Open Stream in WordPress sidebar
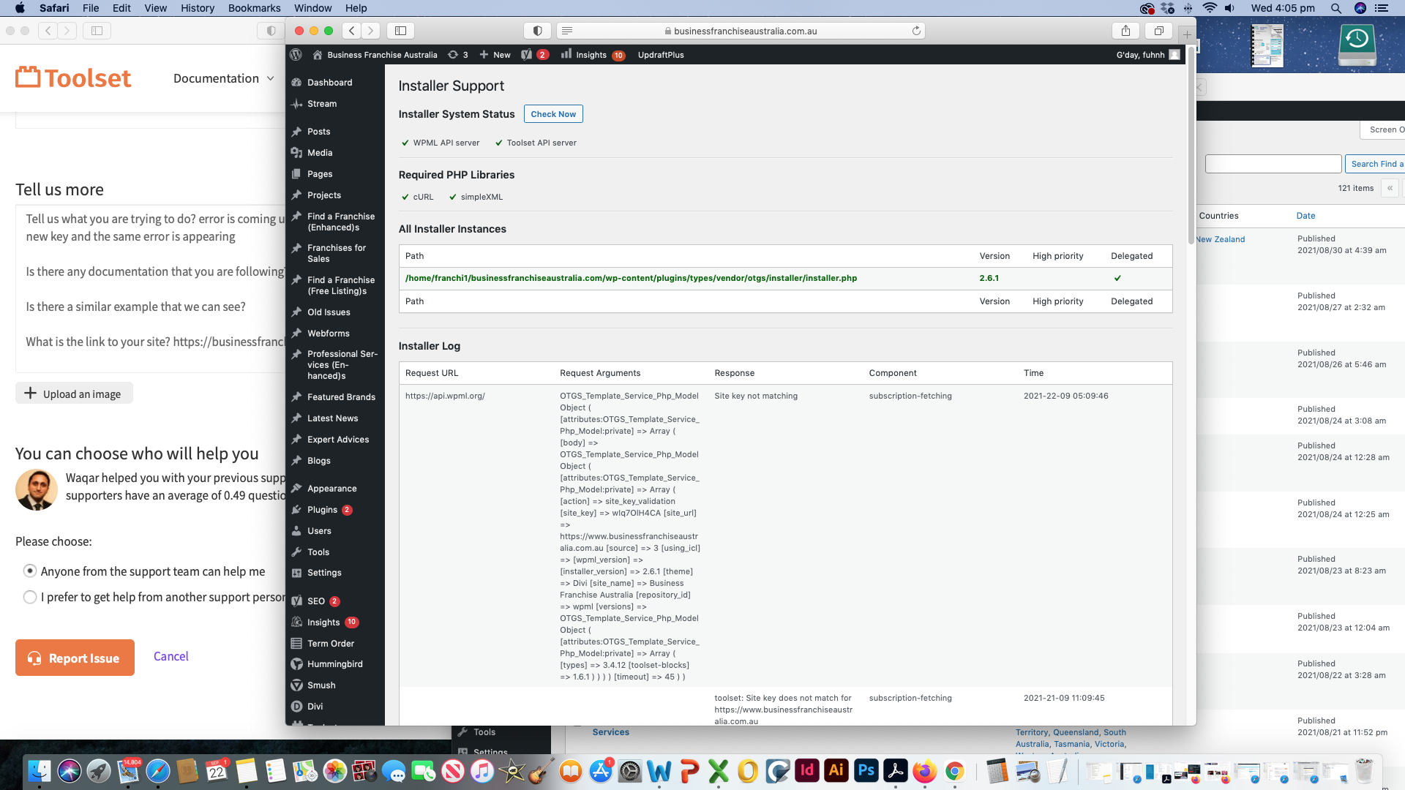 point(322,104)
